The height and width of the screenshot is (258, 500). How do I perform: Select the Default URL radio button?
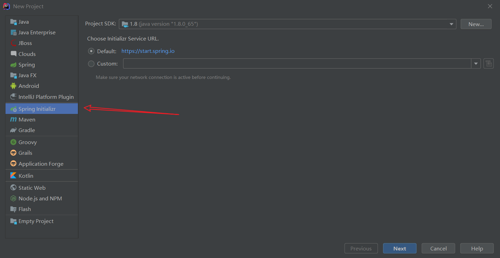tap(91, 51)
